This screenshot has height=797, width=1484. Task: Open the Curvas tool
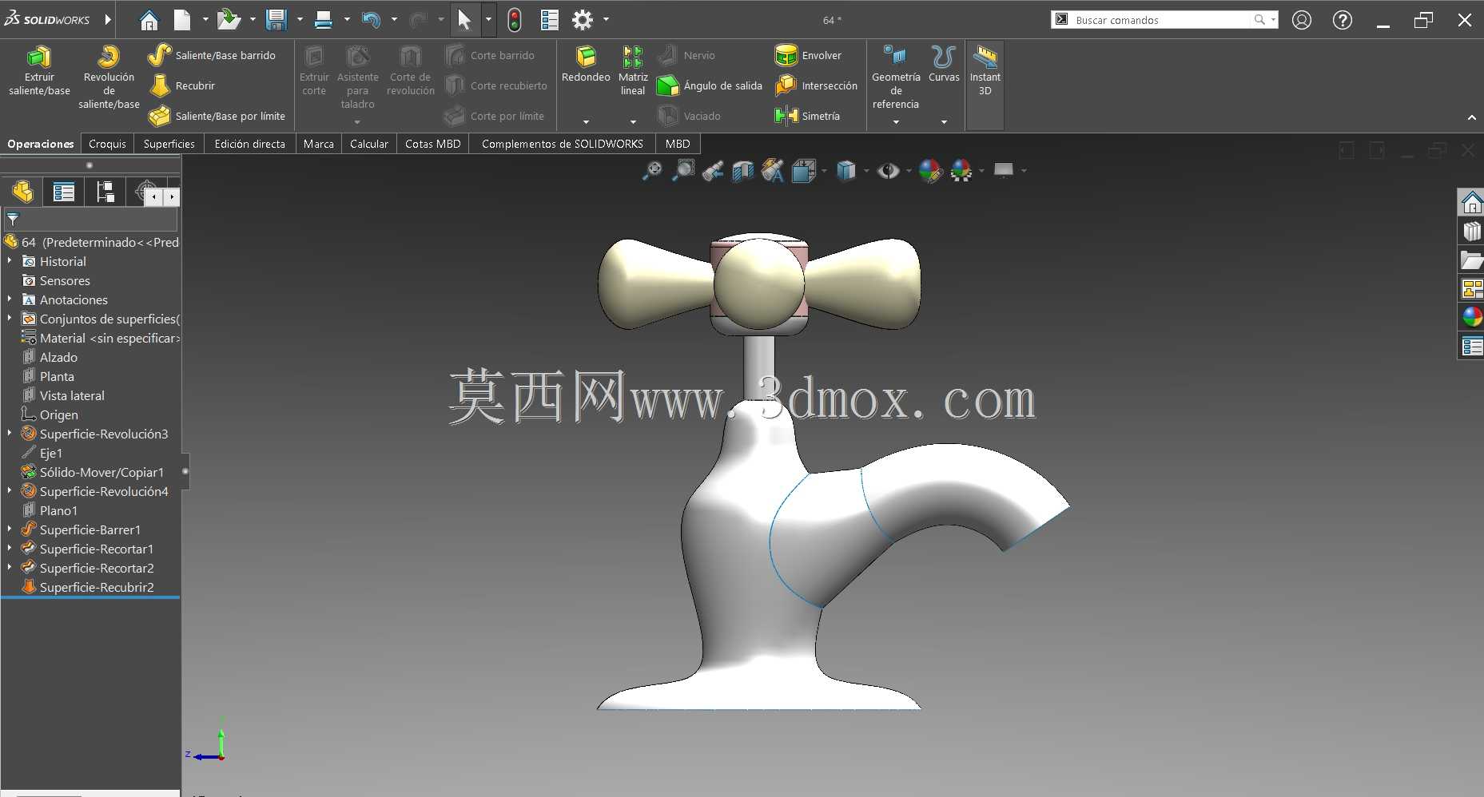click(x=944, y=64)
